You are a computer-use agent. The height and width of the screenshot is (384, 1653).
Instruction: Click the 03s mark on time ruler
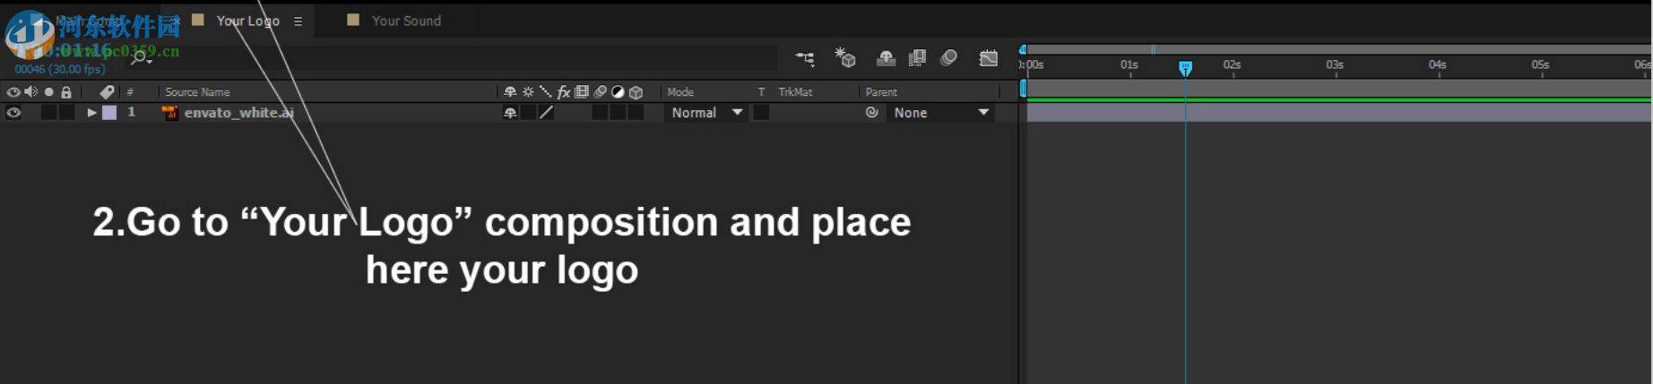[x=1335, y=64]
